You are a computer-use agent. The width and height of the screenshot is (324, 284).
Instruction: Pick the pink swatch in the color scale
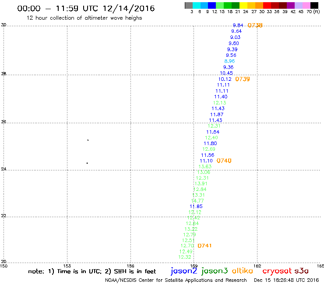click(x=306, y=5)
